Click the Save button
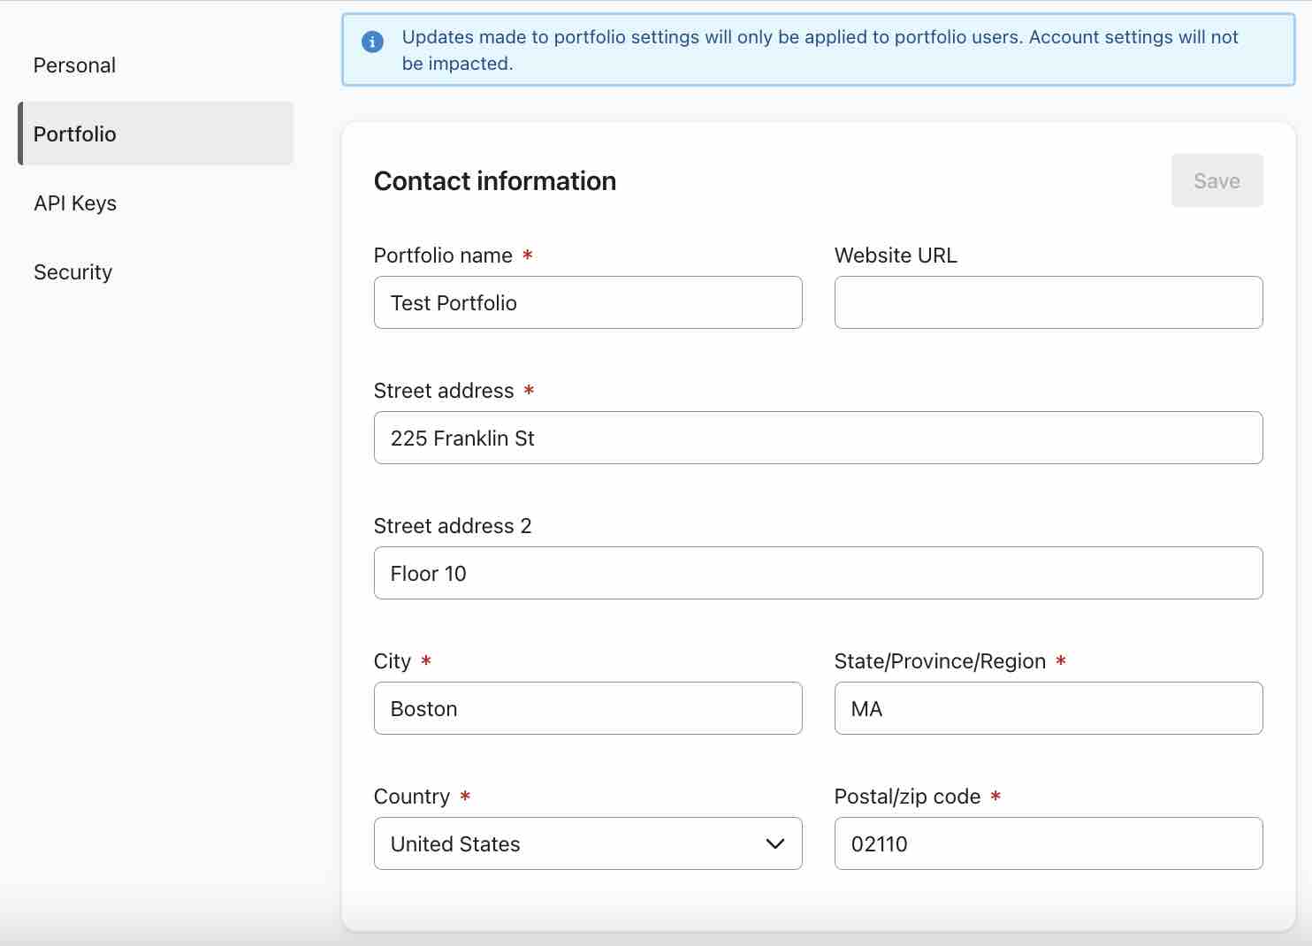 1217,180
